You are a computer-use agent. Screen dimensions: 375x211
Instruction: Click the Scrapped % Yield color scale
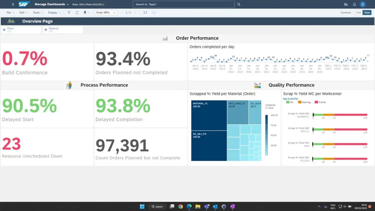pos(267,135)
